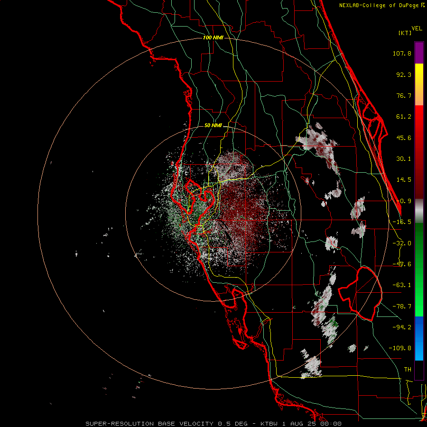The image size is (427, 427).
Task: Click the 100 NMI range ring label
Action: [213, 37]
